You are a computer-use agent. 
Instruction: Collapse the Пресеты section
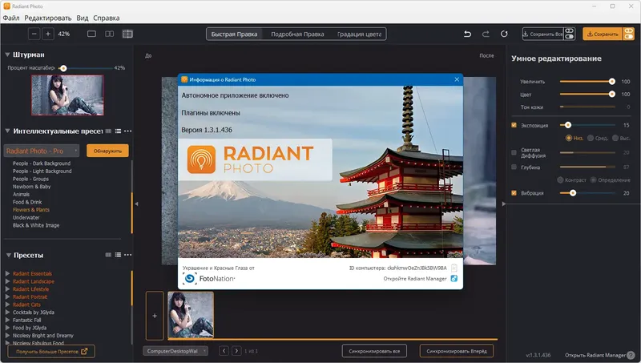(8, 255)
